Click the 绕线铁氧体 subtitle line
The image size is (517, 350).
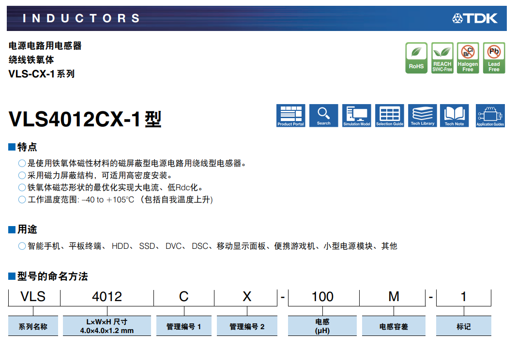[x=31, y=60]
